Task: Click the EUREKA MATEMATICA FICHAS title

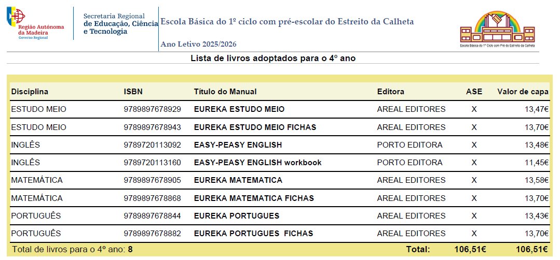Action: [254, 198]
